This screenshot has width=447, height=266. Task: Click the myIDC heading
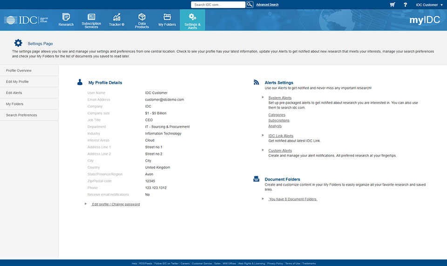point(425,20)
